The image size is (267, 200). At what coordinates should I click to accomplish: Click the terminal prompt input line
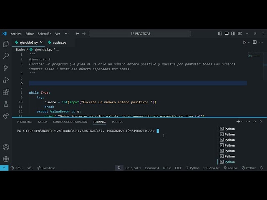coord(88,131)
